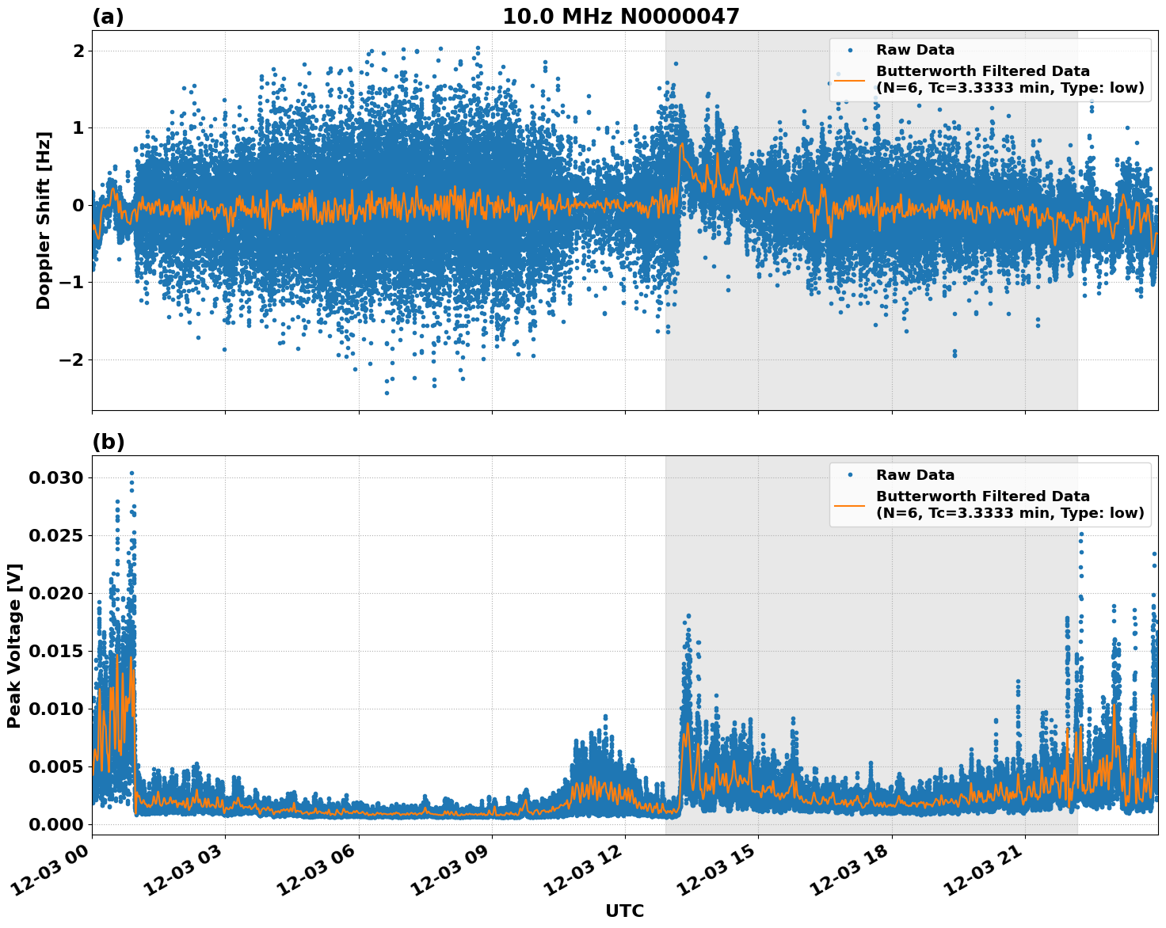Select the blue Raw Data legend marker in panel (b)
This screenshot has width=1166, height=928.
[x=852, y=473]
